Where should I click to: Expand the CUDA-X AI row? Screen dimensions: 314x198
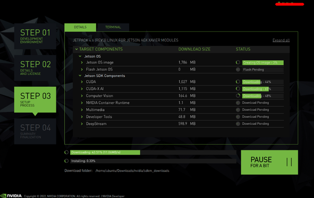82,89
